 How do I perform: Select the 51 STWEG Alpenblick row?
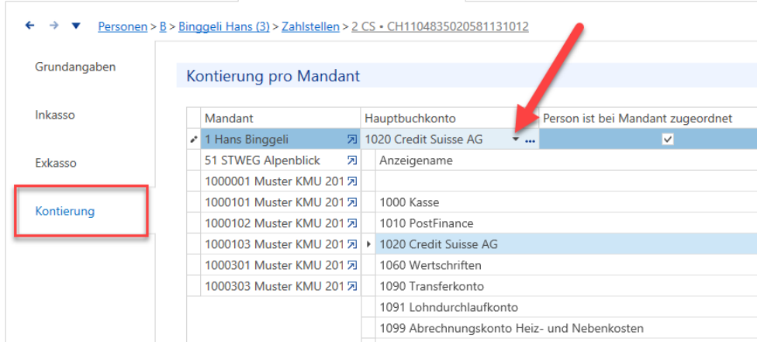pos(281,161)
